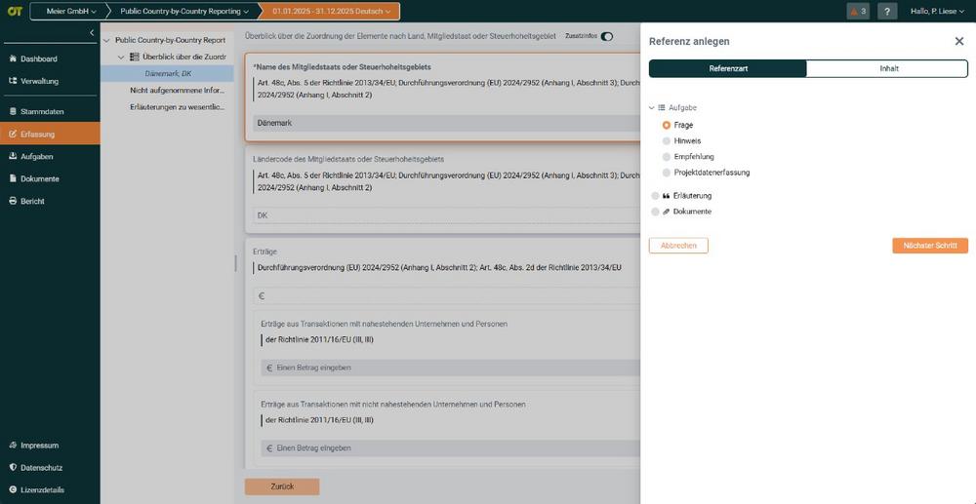Collapse the Überblick über die Zuordnung tree node
976x504 pixels.
pos(121,57)
